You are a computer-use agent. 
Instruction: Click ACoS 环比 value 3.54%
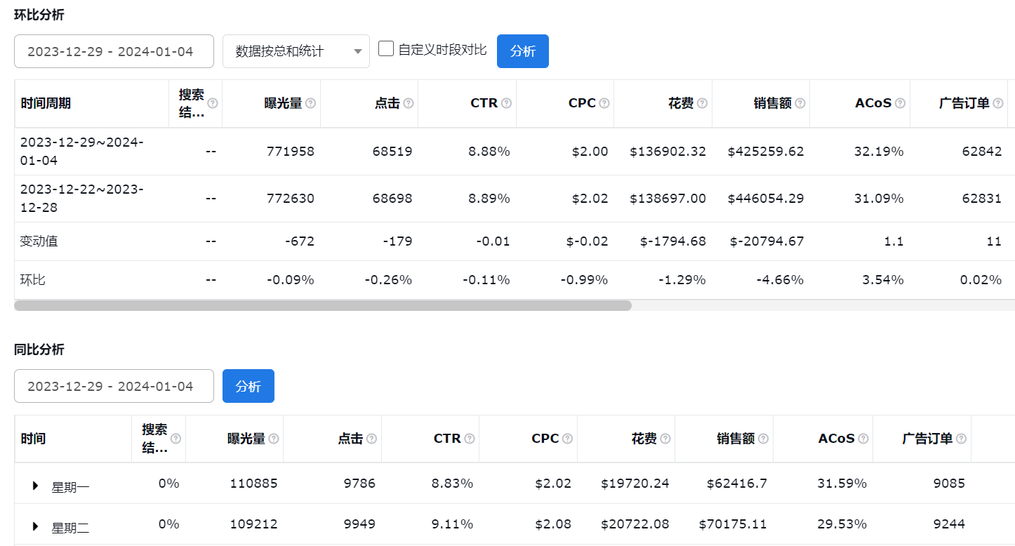882,280
